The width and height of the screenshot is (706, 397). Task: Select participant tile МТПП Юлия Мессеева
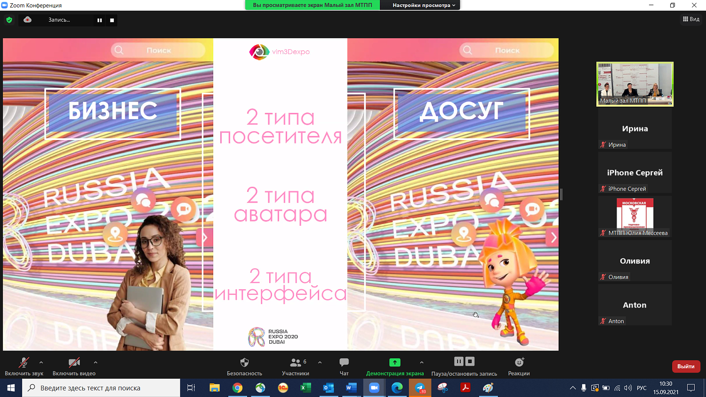coord(635,217)
